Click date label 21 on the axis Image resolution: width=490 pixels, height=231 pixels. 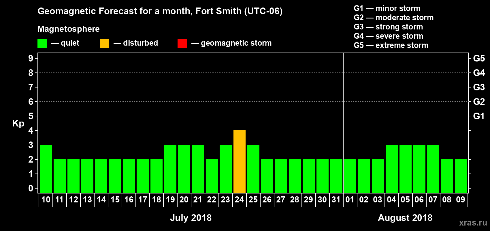(198, 200)
